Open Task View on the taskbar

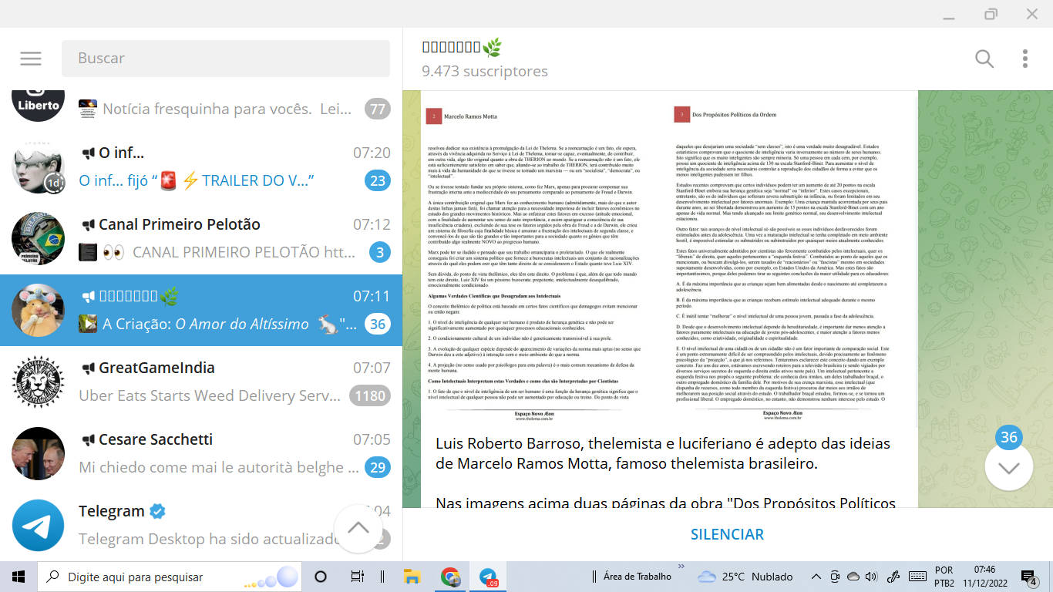358,577
